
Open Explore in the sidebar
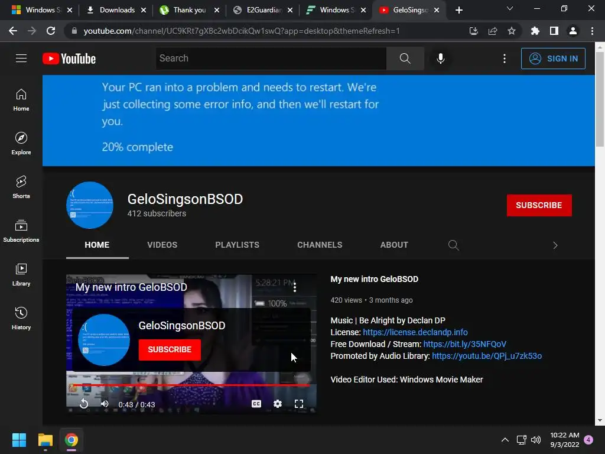(21, 143)
